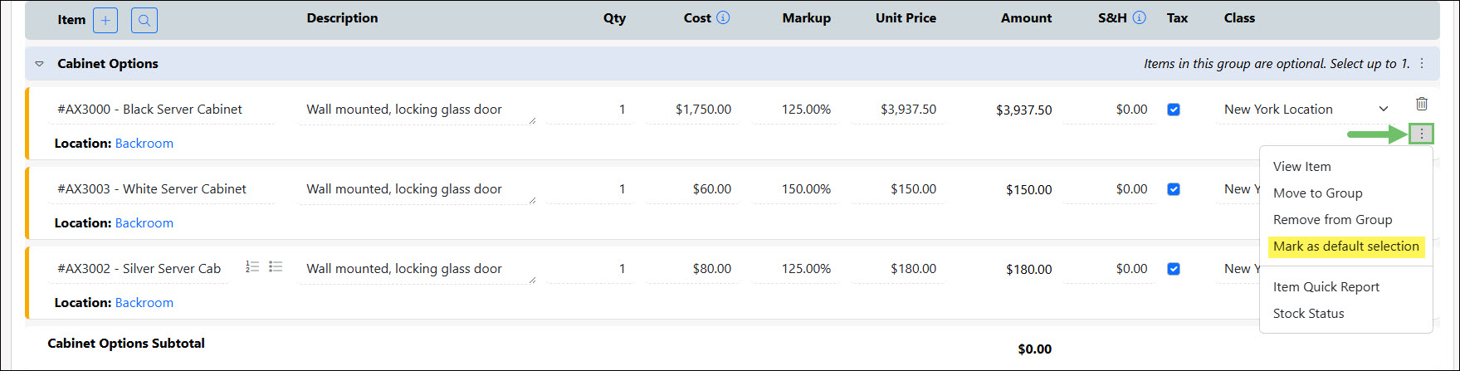The image size is (1460, 371).
Task: Open Backroom link under Black Server Cabinet
Action: click(144, 144)
